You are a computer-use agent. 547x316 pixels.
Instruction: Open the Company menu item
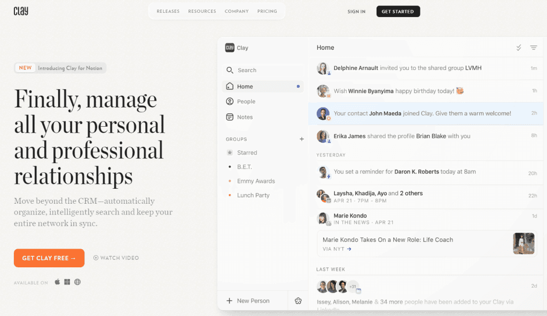(237, 12)
